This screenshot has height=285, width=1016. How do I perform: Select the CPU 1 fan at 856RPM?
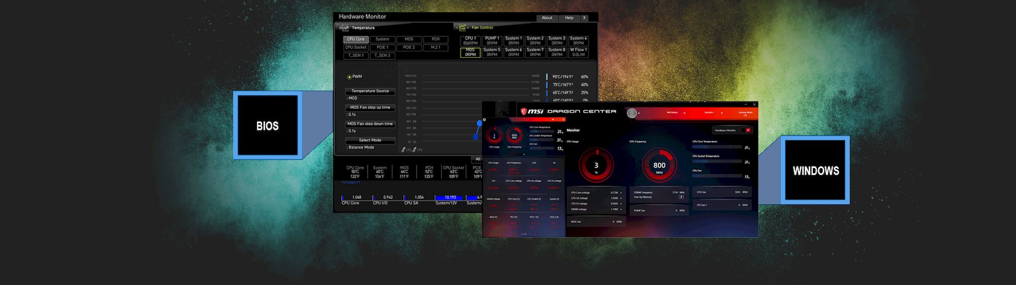(x=470, y=41)
